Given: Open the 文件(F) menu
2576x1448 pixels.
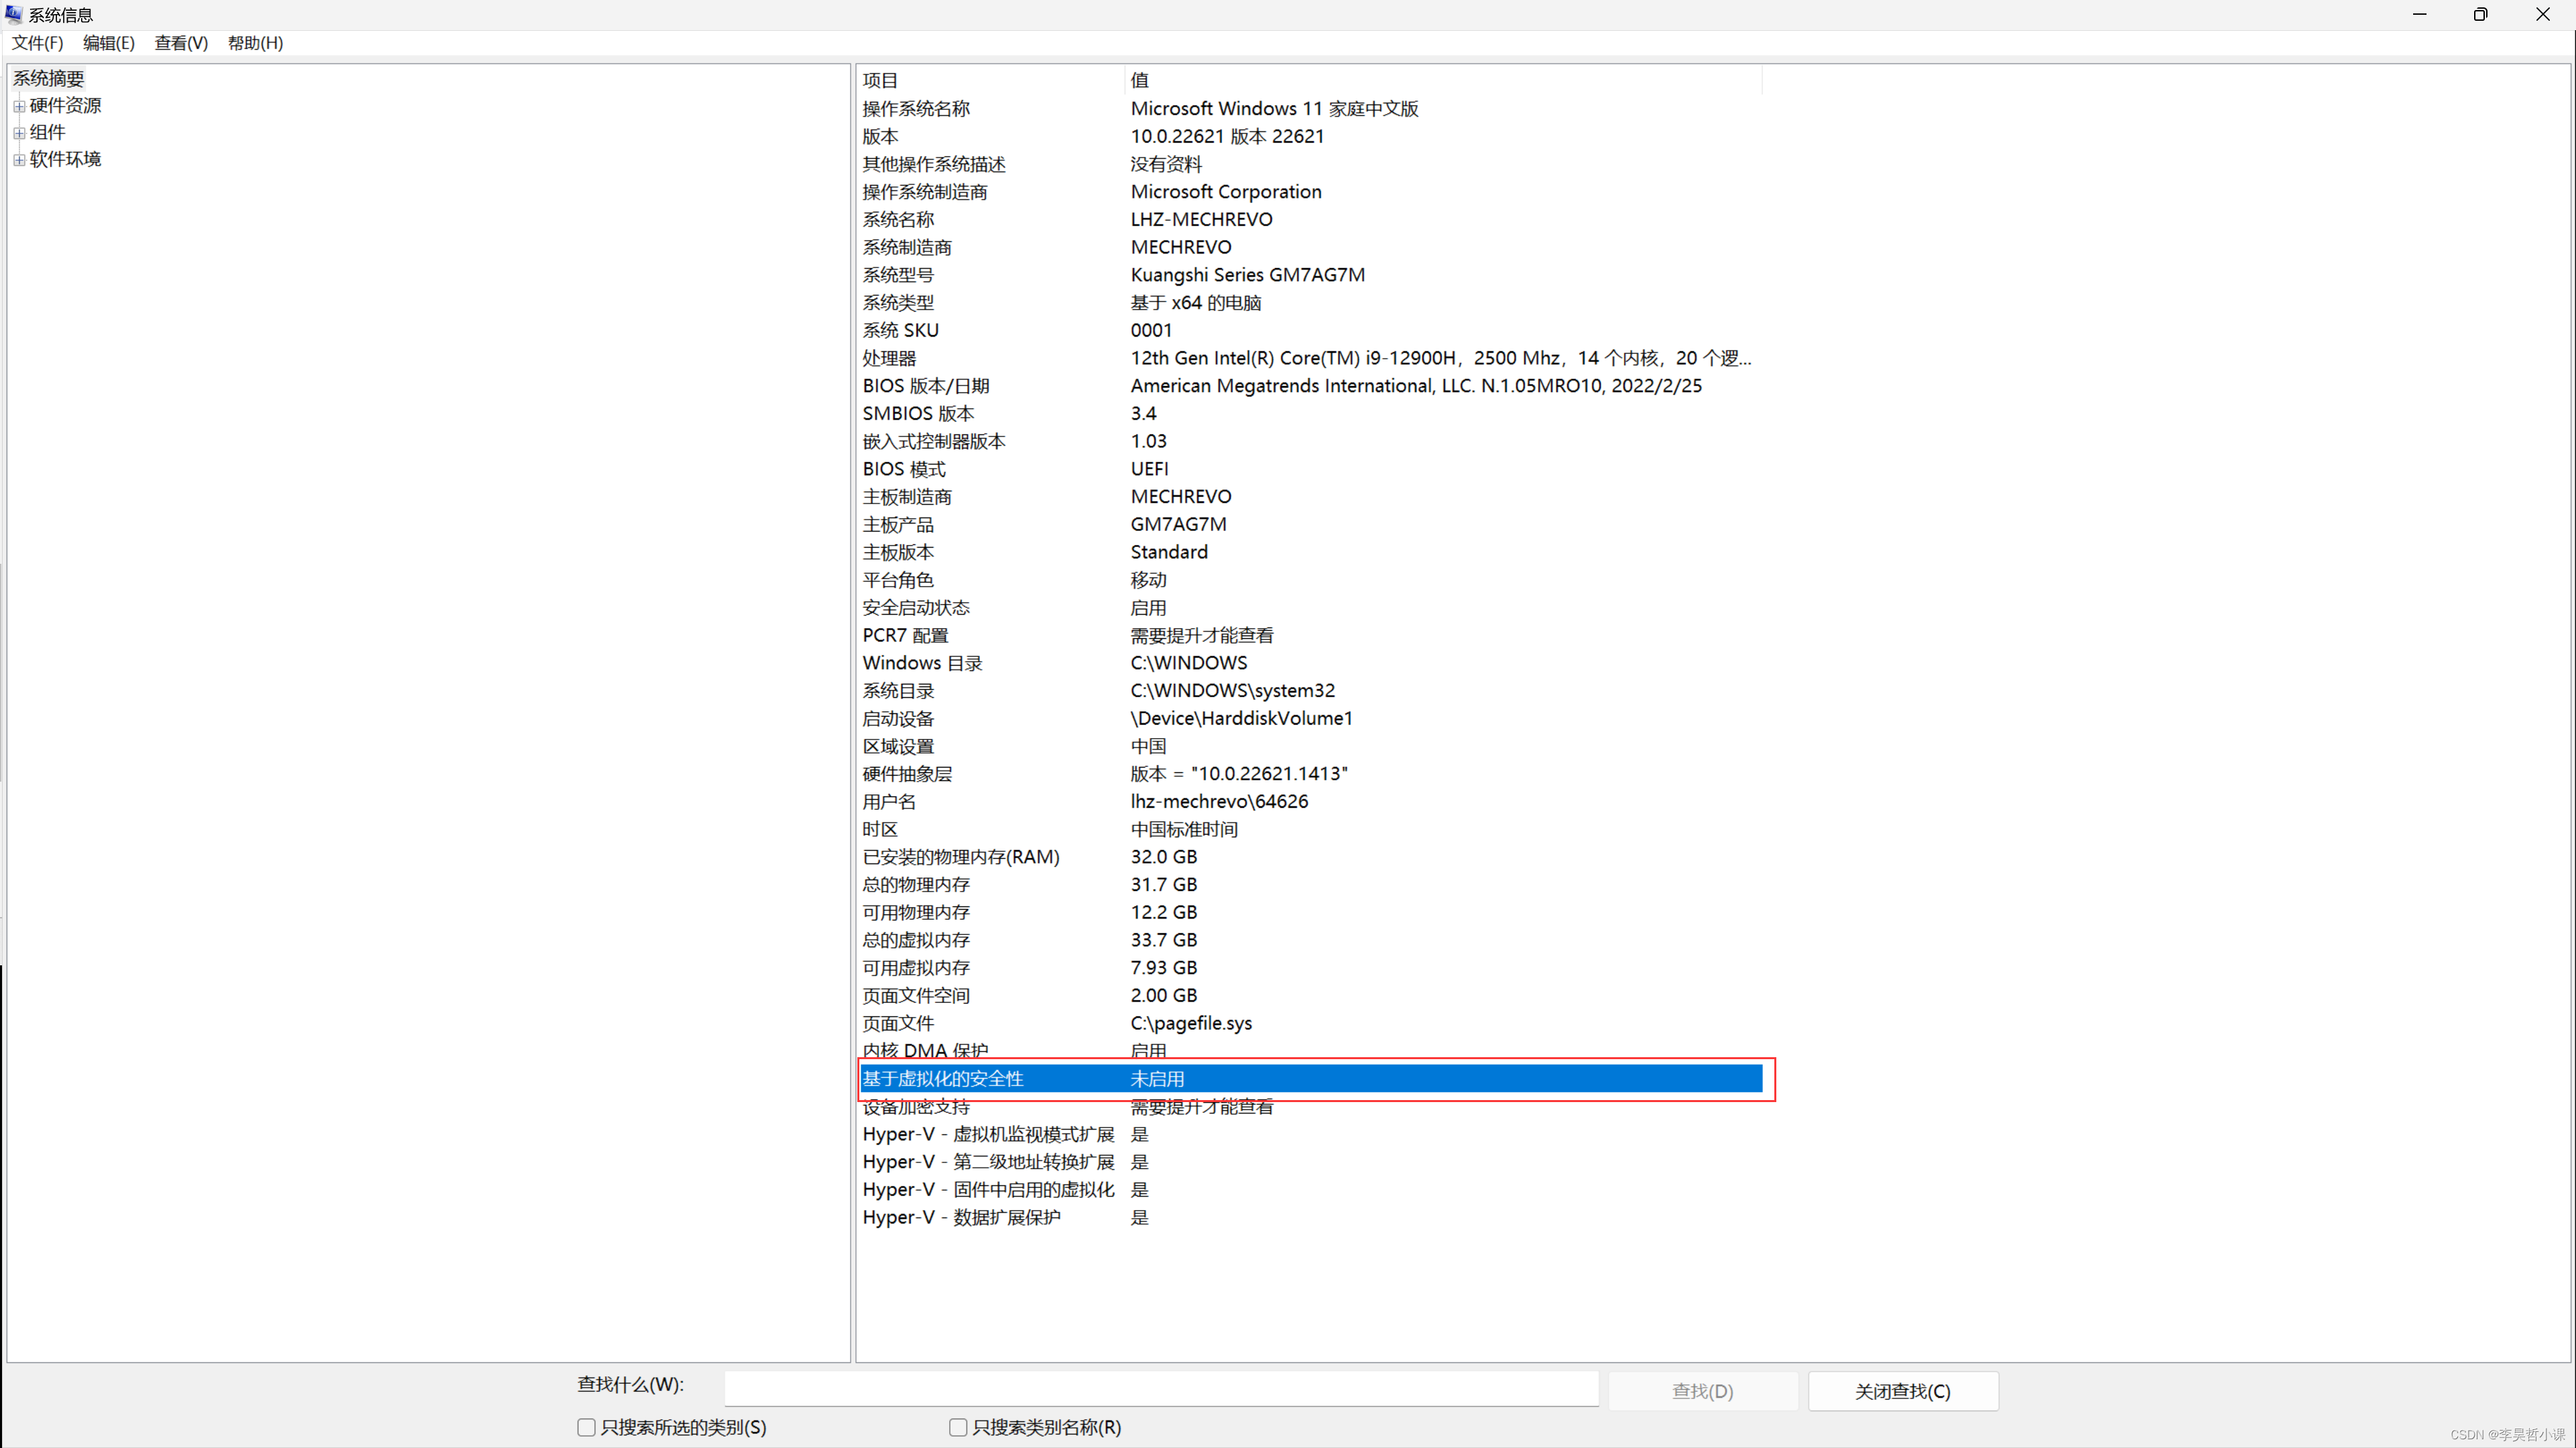Looking at the screenshot, I should click(37, 43).
